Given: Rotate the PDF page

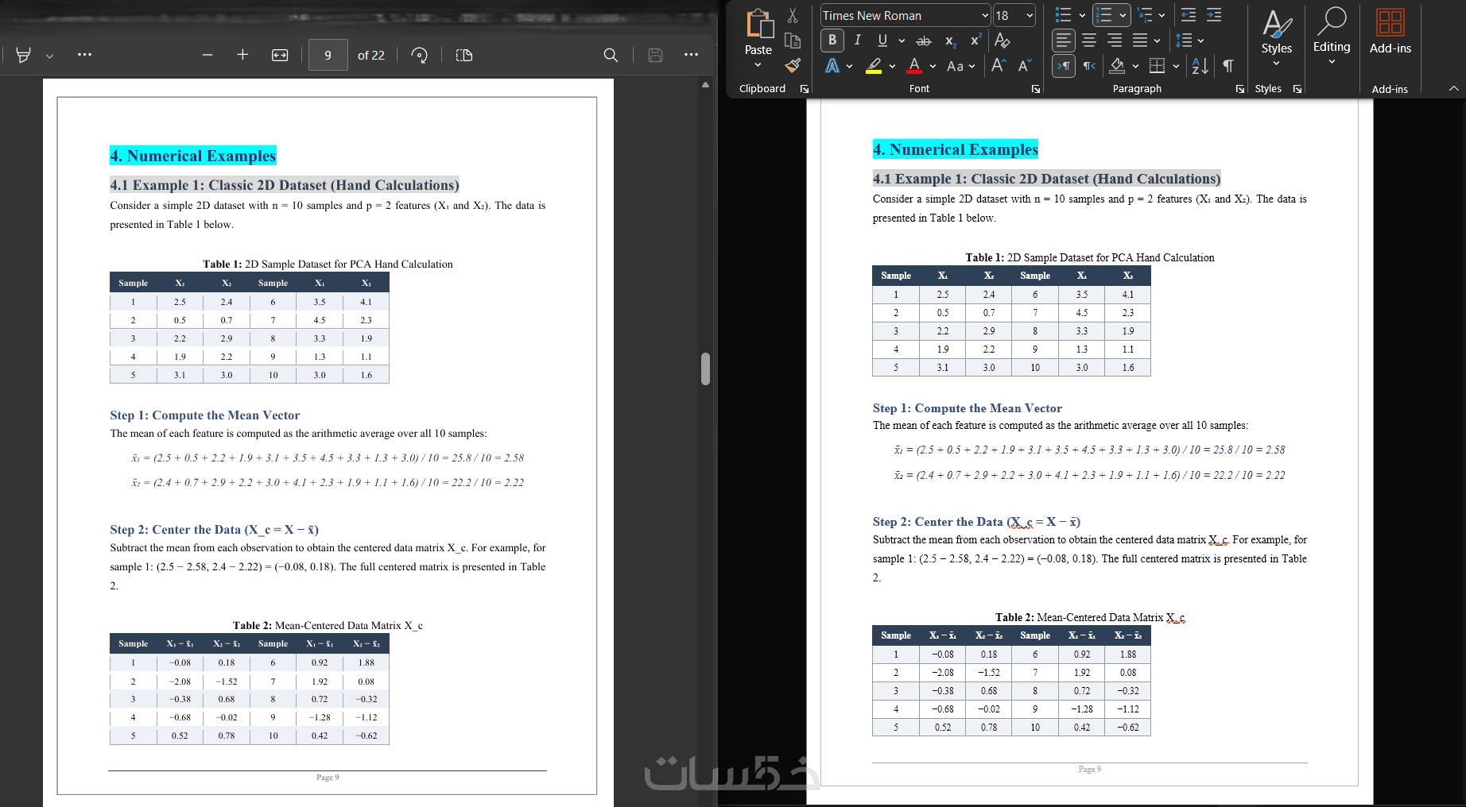Looking at the screenshot, I should (x=419, y=55).
